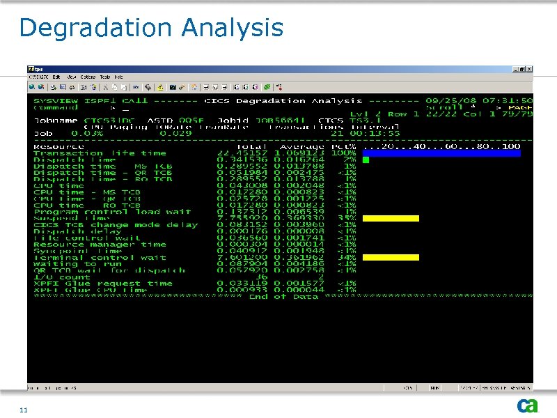
Task: Select the "Resource manager time" row
Action: tap(195, 245)
